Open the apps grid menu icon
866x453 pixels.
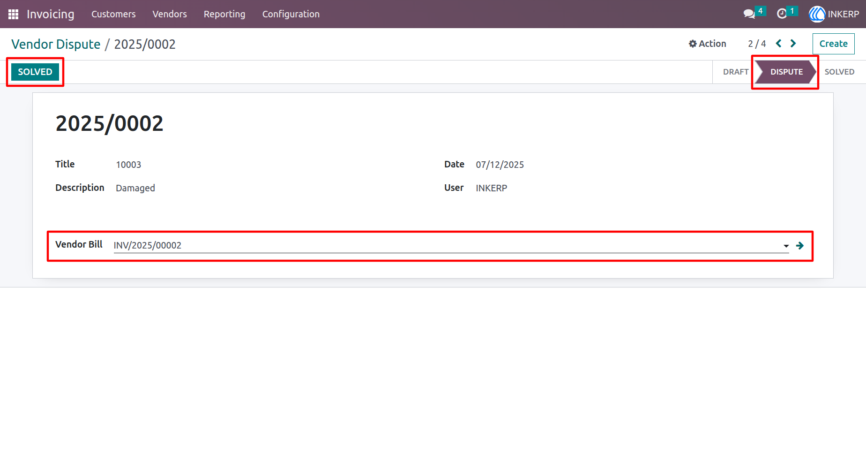pos(13,14)
